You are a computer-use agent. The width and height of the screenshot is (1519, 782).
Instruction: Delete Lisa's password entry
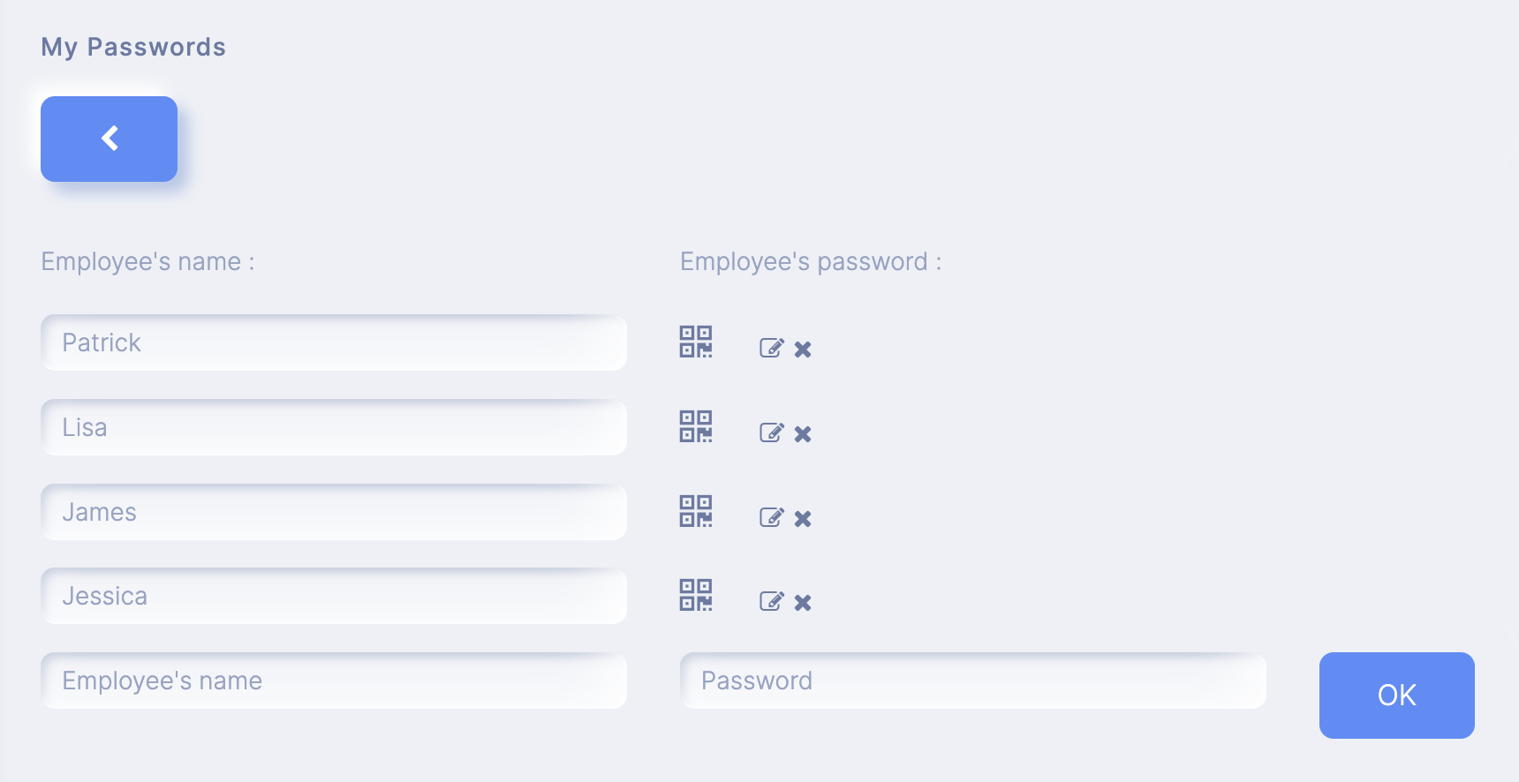pos(803,434)
